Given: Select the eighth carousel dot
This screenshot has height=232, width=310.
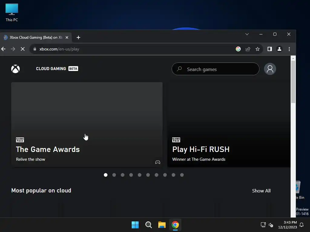Looking at the screenshot, I should click(165, 175).
